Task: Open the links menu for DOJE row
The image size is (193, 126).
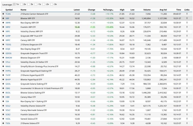Action: point(187,49)
